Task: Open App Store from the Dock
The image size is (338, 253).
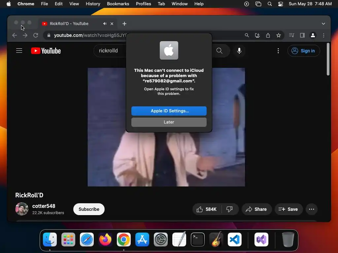Action: coord(142,239)
